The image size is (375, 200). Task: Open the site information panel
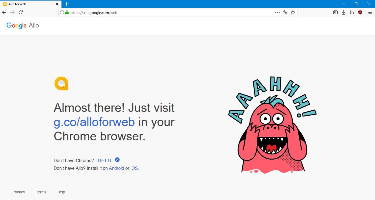click(62, 12)
